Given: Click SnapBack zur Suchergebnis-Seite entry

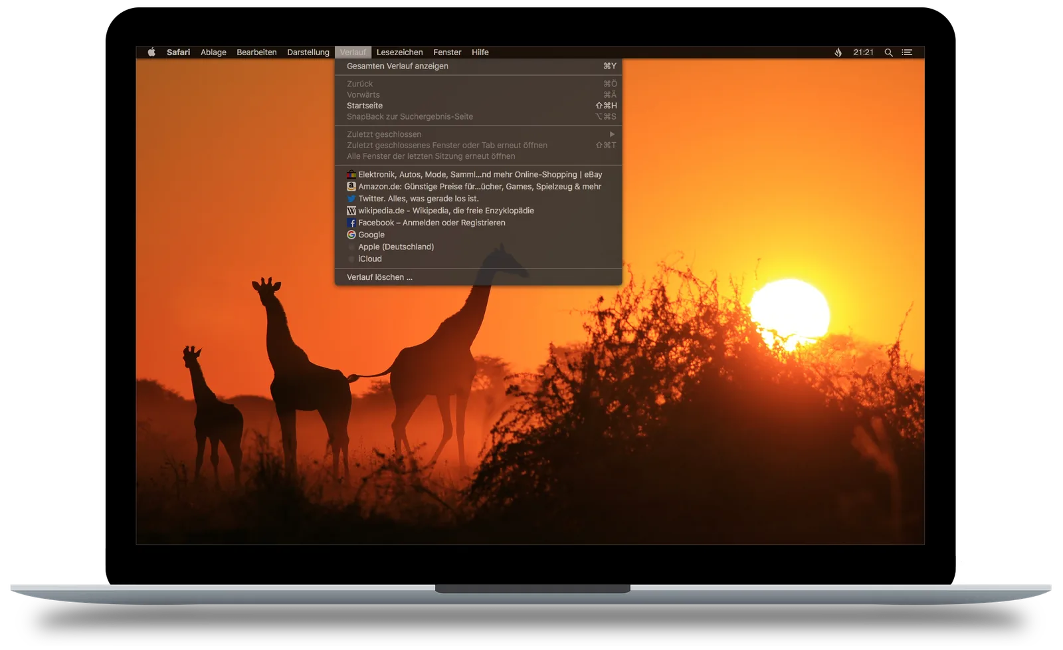Looking at the screenshot, I should pyautogui.click(x=478, y=116).
